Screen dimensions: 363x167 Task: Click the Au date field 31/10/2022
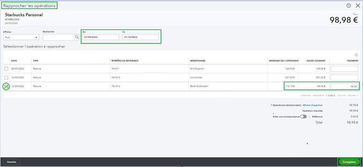[140, 37]
